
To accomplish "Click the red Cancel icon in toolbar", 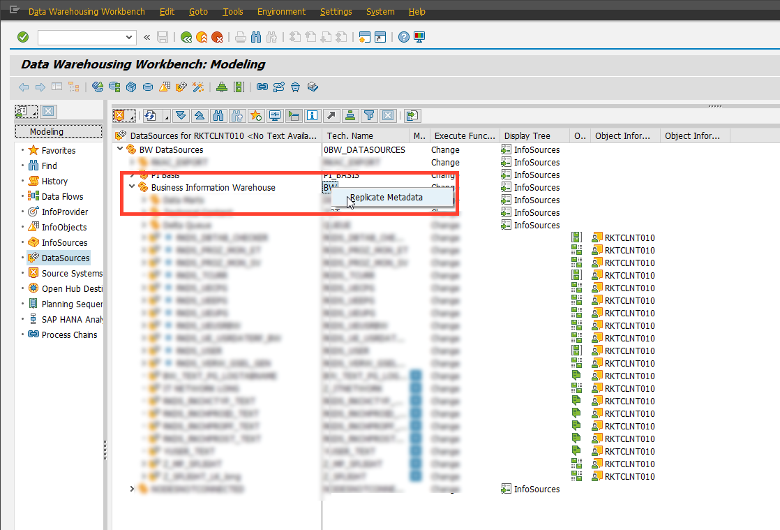I will tap(217, 37).
